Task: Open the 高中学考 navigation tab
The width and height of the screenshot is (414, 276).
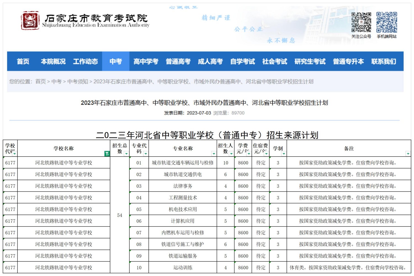Action: click(146, 61)
